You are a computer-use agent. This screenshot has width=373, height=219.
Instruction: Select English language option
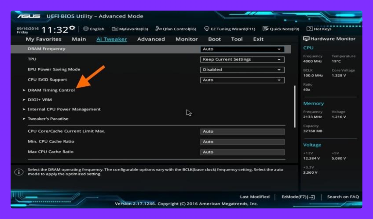tap(97, 29)
